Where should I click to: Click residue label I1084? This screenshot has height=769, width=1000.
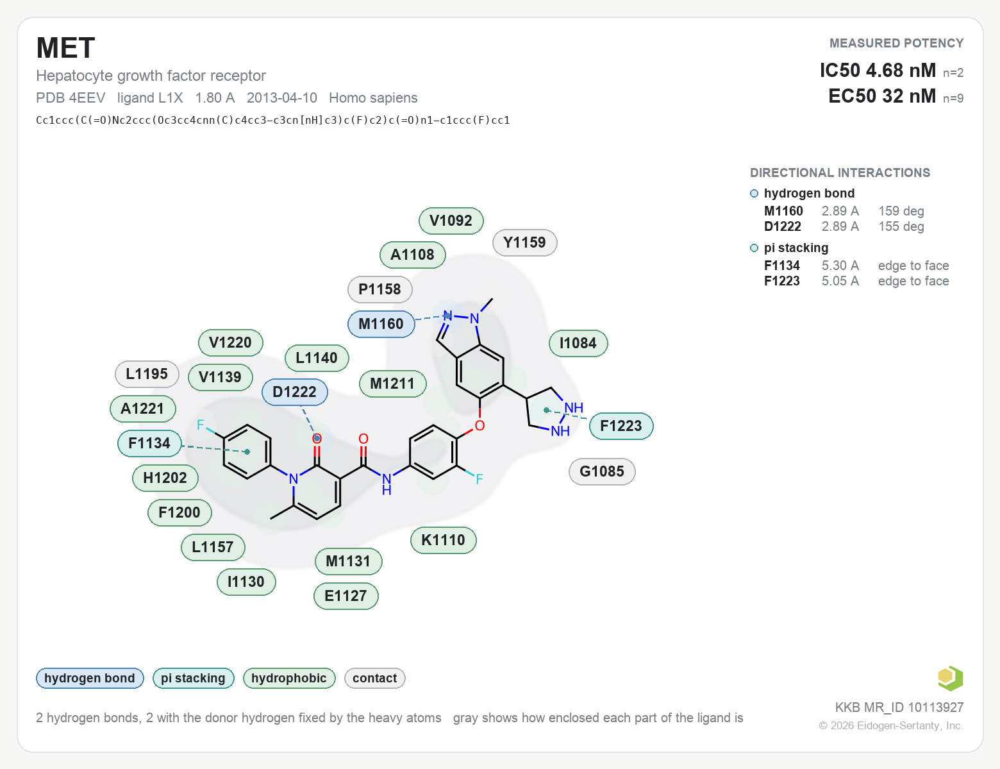pos(578,343)
